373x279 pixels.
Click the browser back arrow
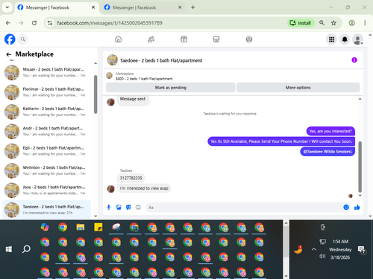click(x=8, y=23)
